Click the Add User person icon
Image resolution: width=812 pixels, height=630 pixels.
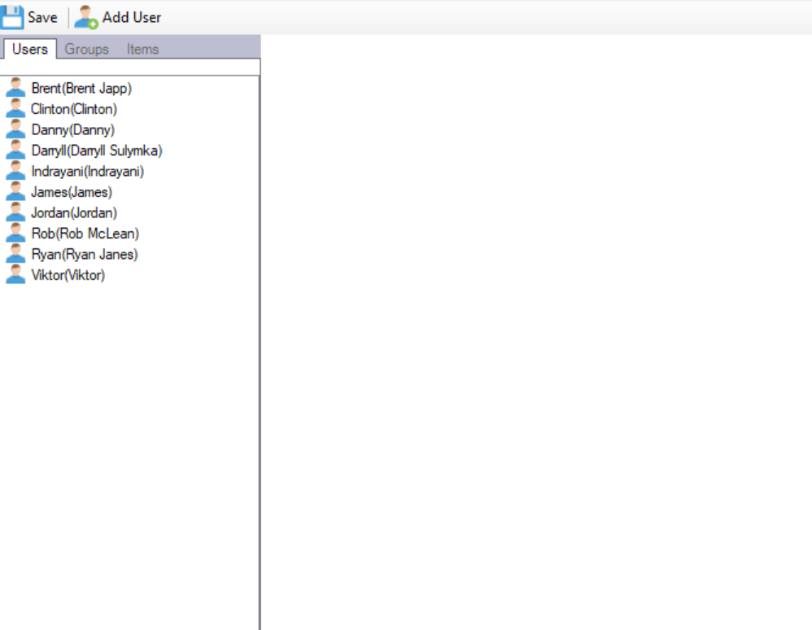tap(85, 17)
